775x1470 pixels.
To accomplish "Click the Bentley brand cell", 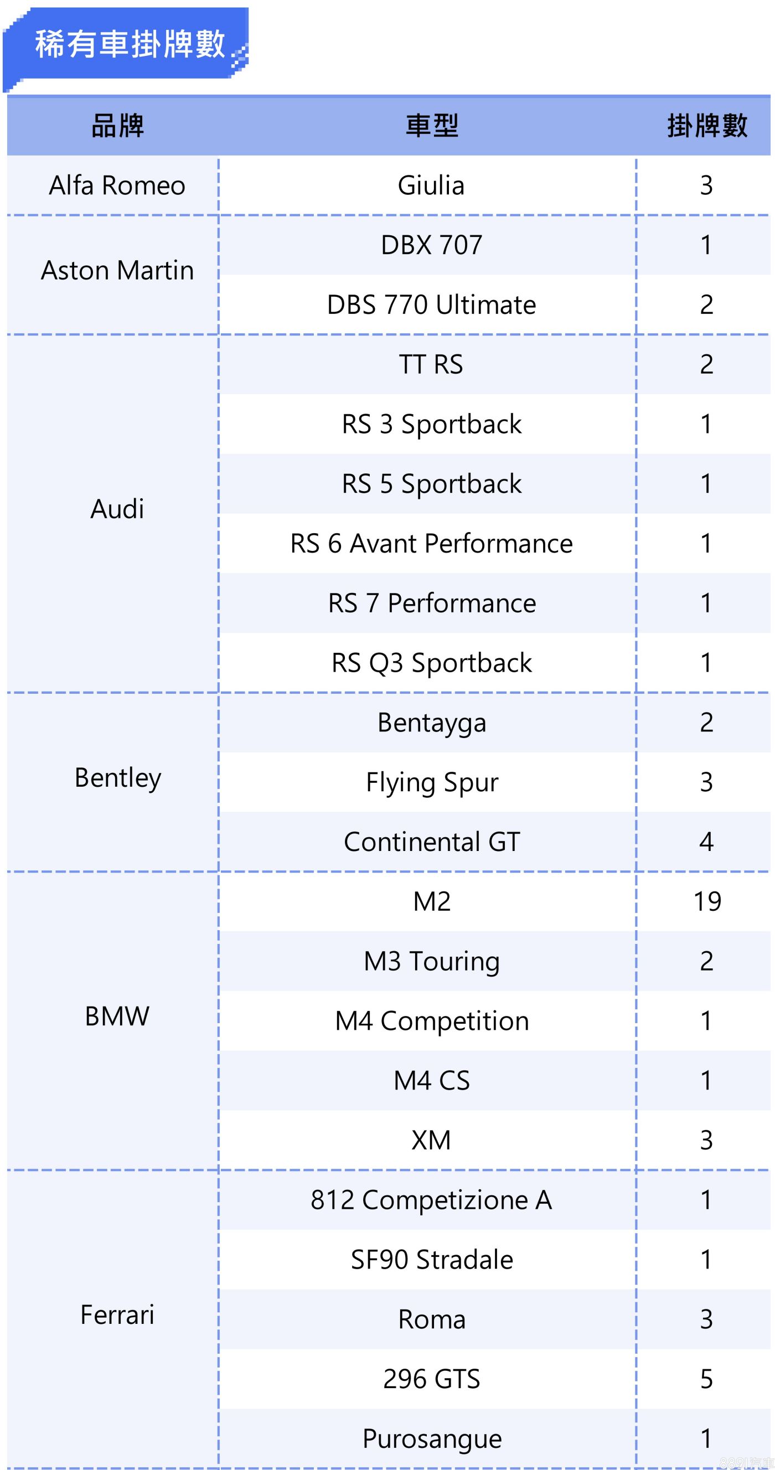I will [x=117, y=778].
